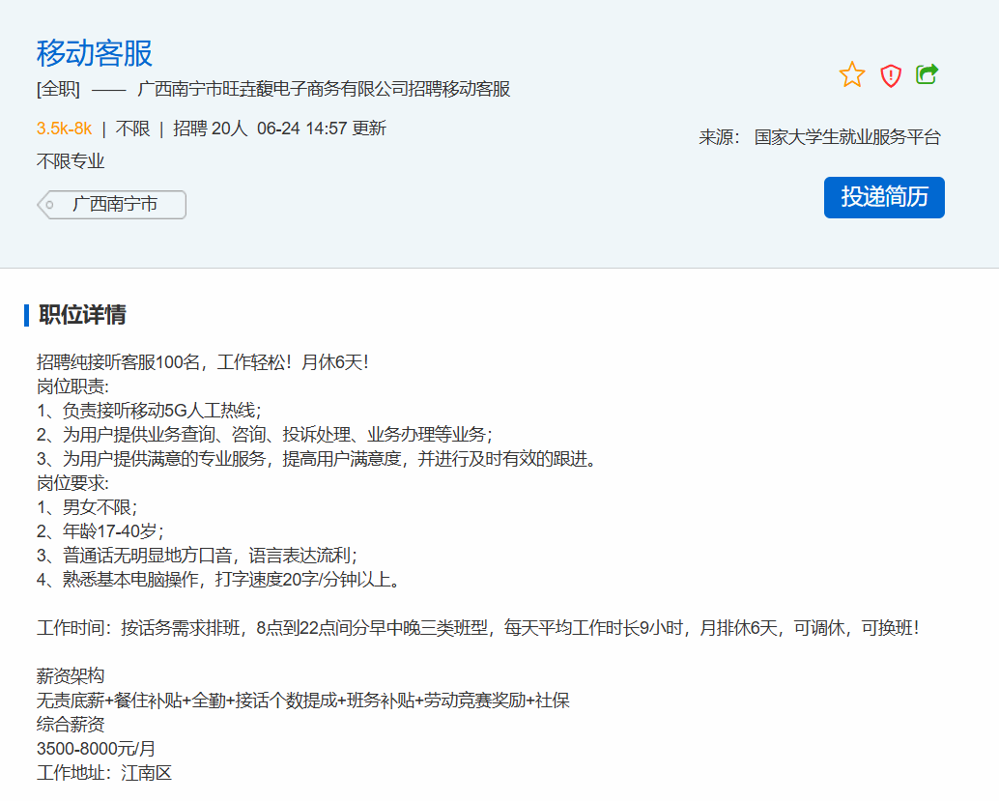The image size is (999, 801).
Task: Click the 投递简历 button to apply
Action: (x=883, y=197)
